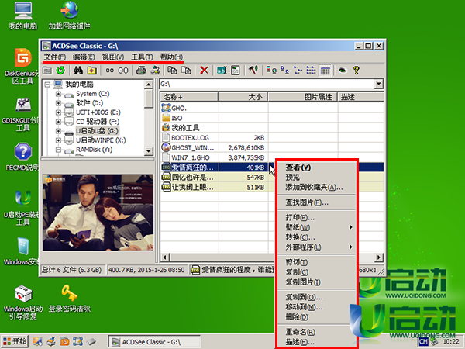Click the file list left scroll arrow
The height and width of the screenshot is (349, 465).
[165, 257]
